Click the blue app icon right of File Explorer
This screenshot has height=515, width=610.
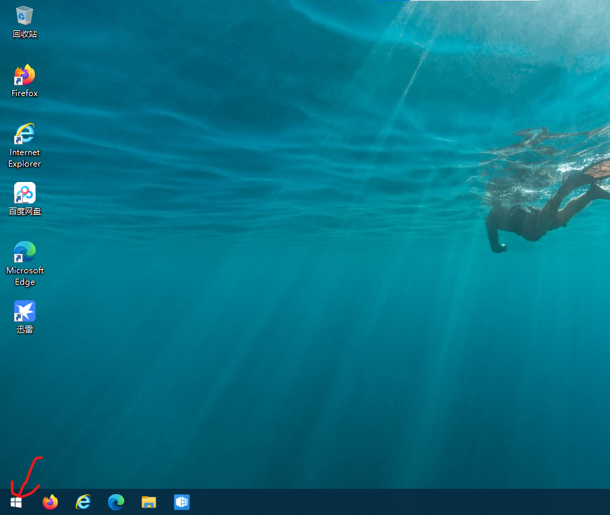(x=182, y=502)
